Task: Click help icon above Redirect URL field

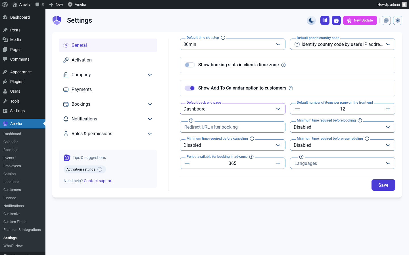Action: tap(191, 120)
